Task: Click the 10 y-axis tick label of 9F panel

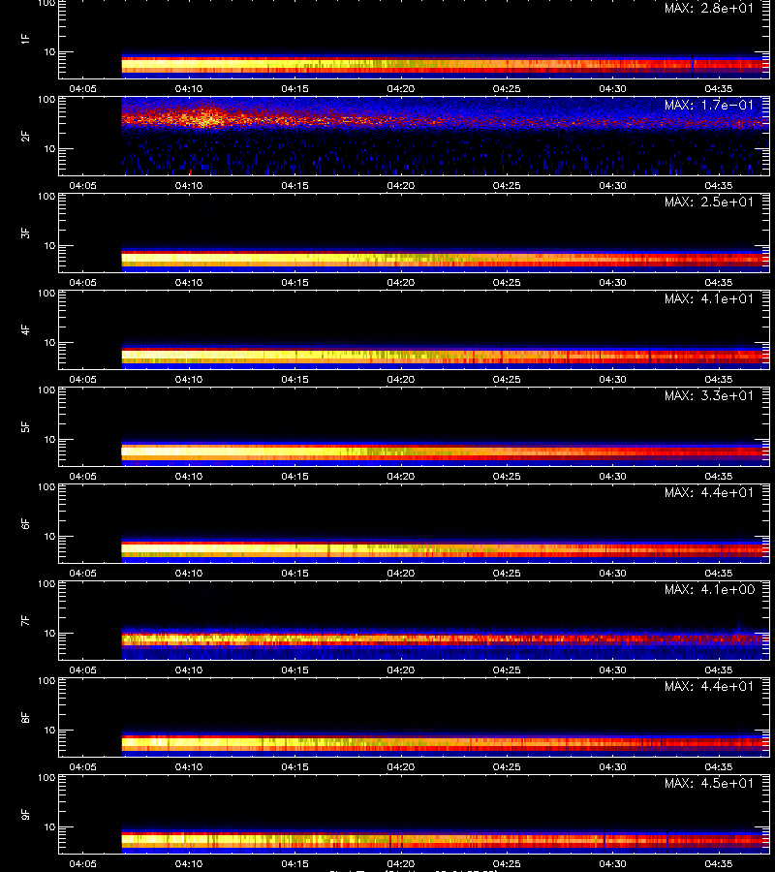Action: click(50, 827)
